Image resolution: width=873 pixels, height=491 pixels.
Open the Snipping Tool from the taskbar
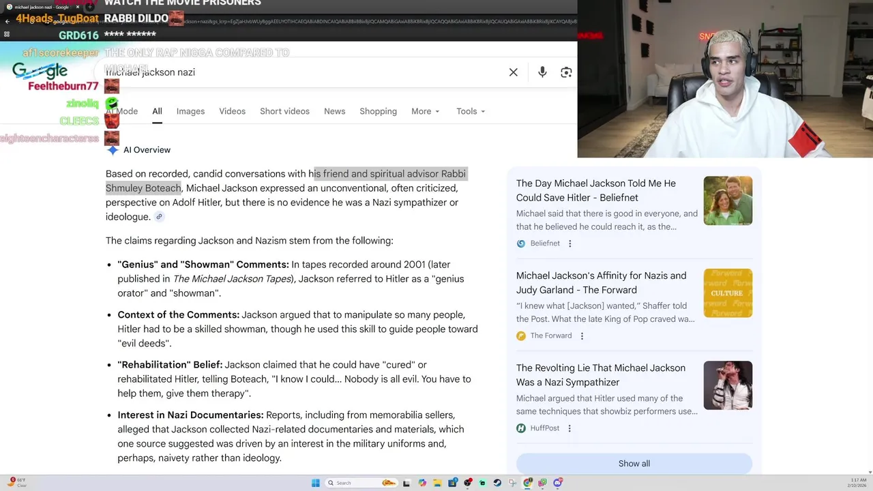(512, 483)
